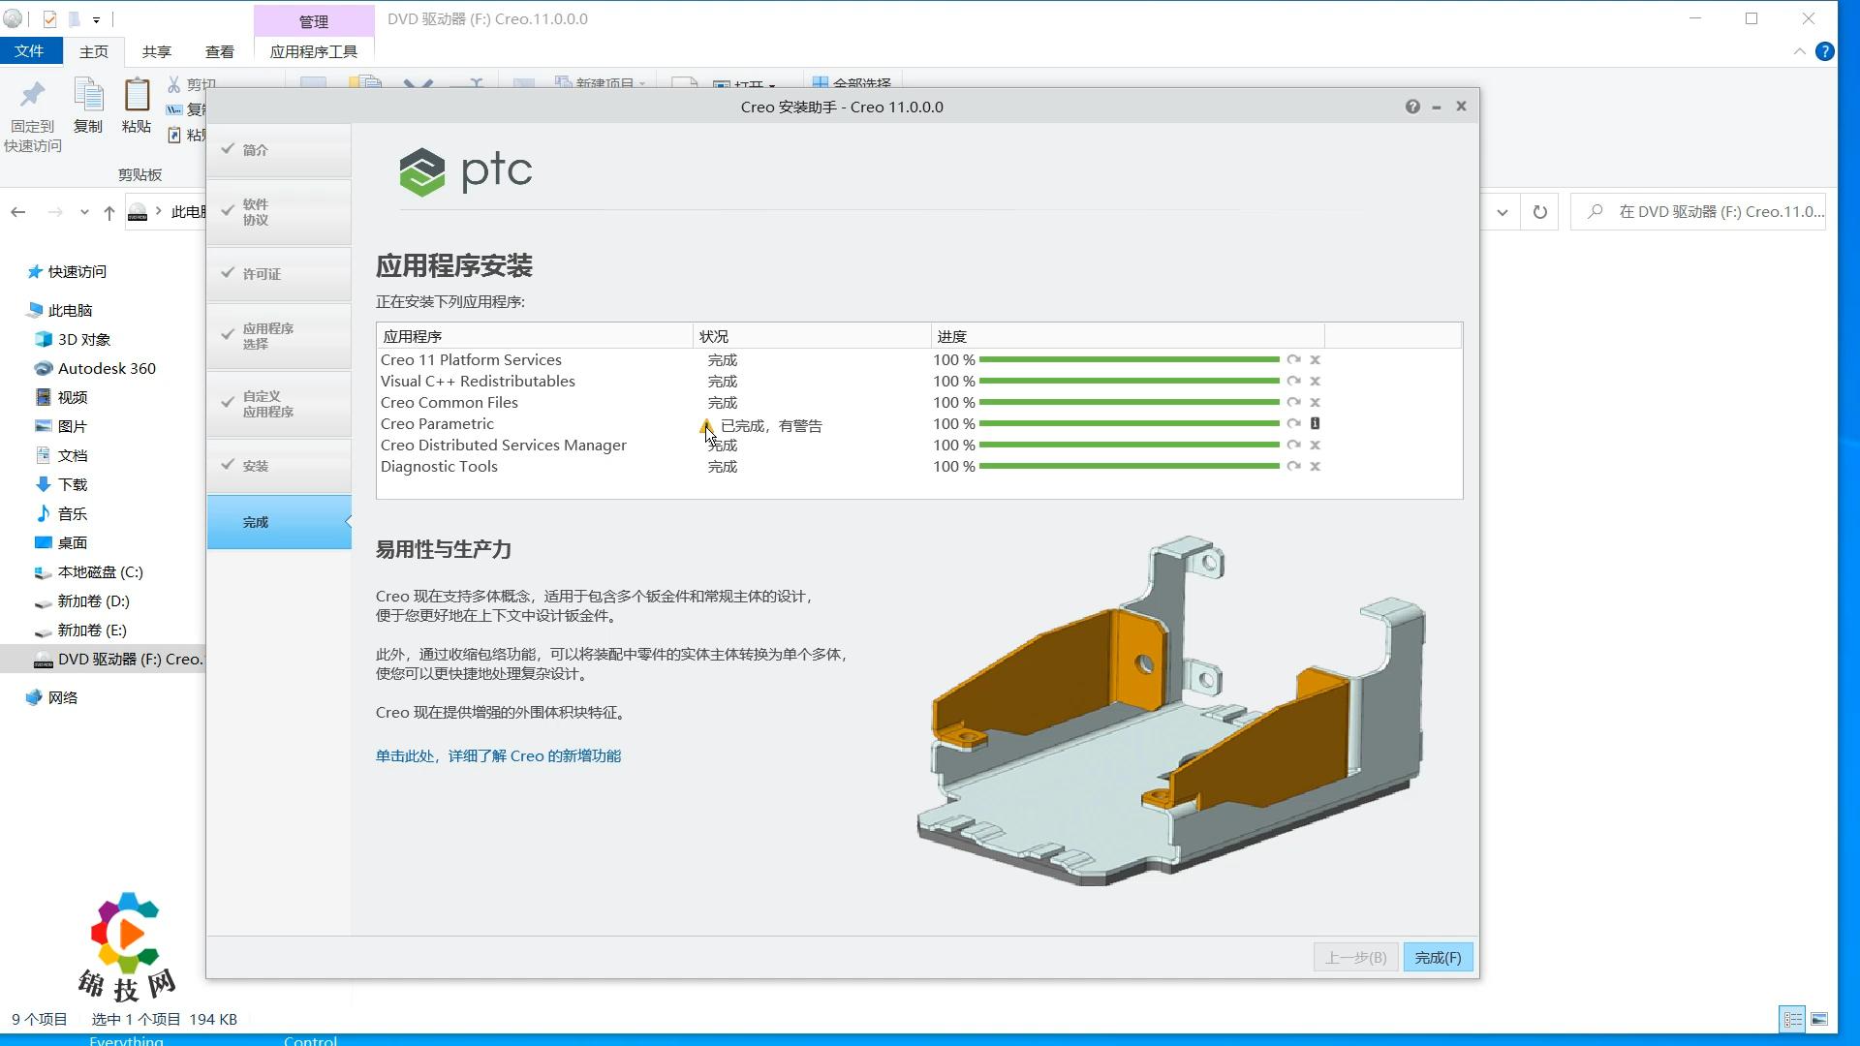This screenshot has height=1046, width=1860.
Task: Expand the Explorer address history dropdown
Action: (x=1503, y=212)
